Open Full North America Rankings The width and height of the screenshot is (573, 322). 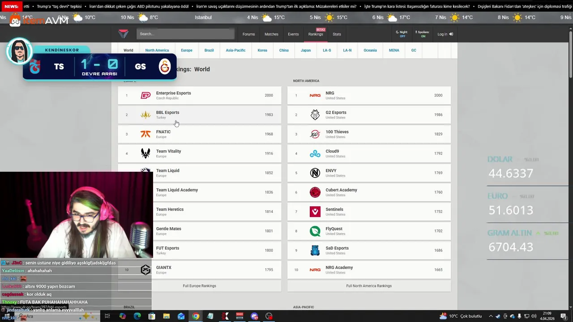369,286
